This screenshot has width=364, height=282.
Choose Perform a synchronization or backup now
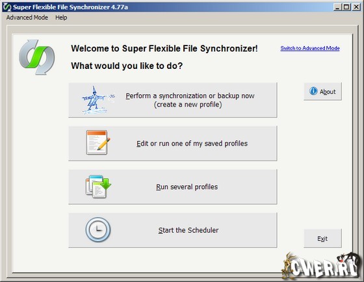[173, 100]
